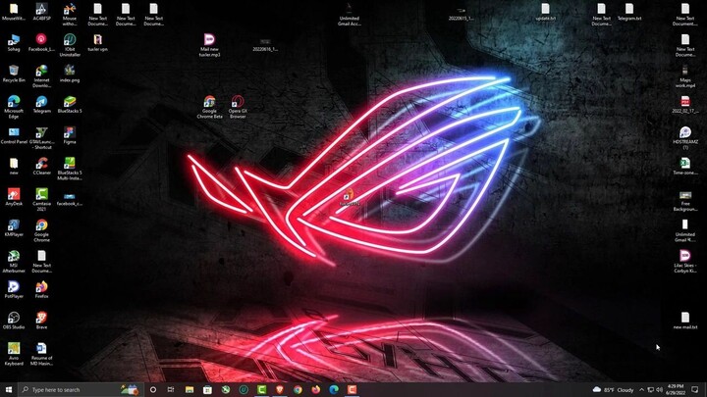Open PotPlayer desktop shortcut
Image resolution: width=707 pixels, height=397 pixels.
pos(14,289)
